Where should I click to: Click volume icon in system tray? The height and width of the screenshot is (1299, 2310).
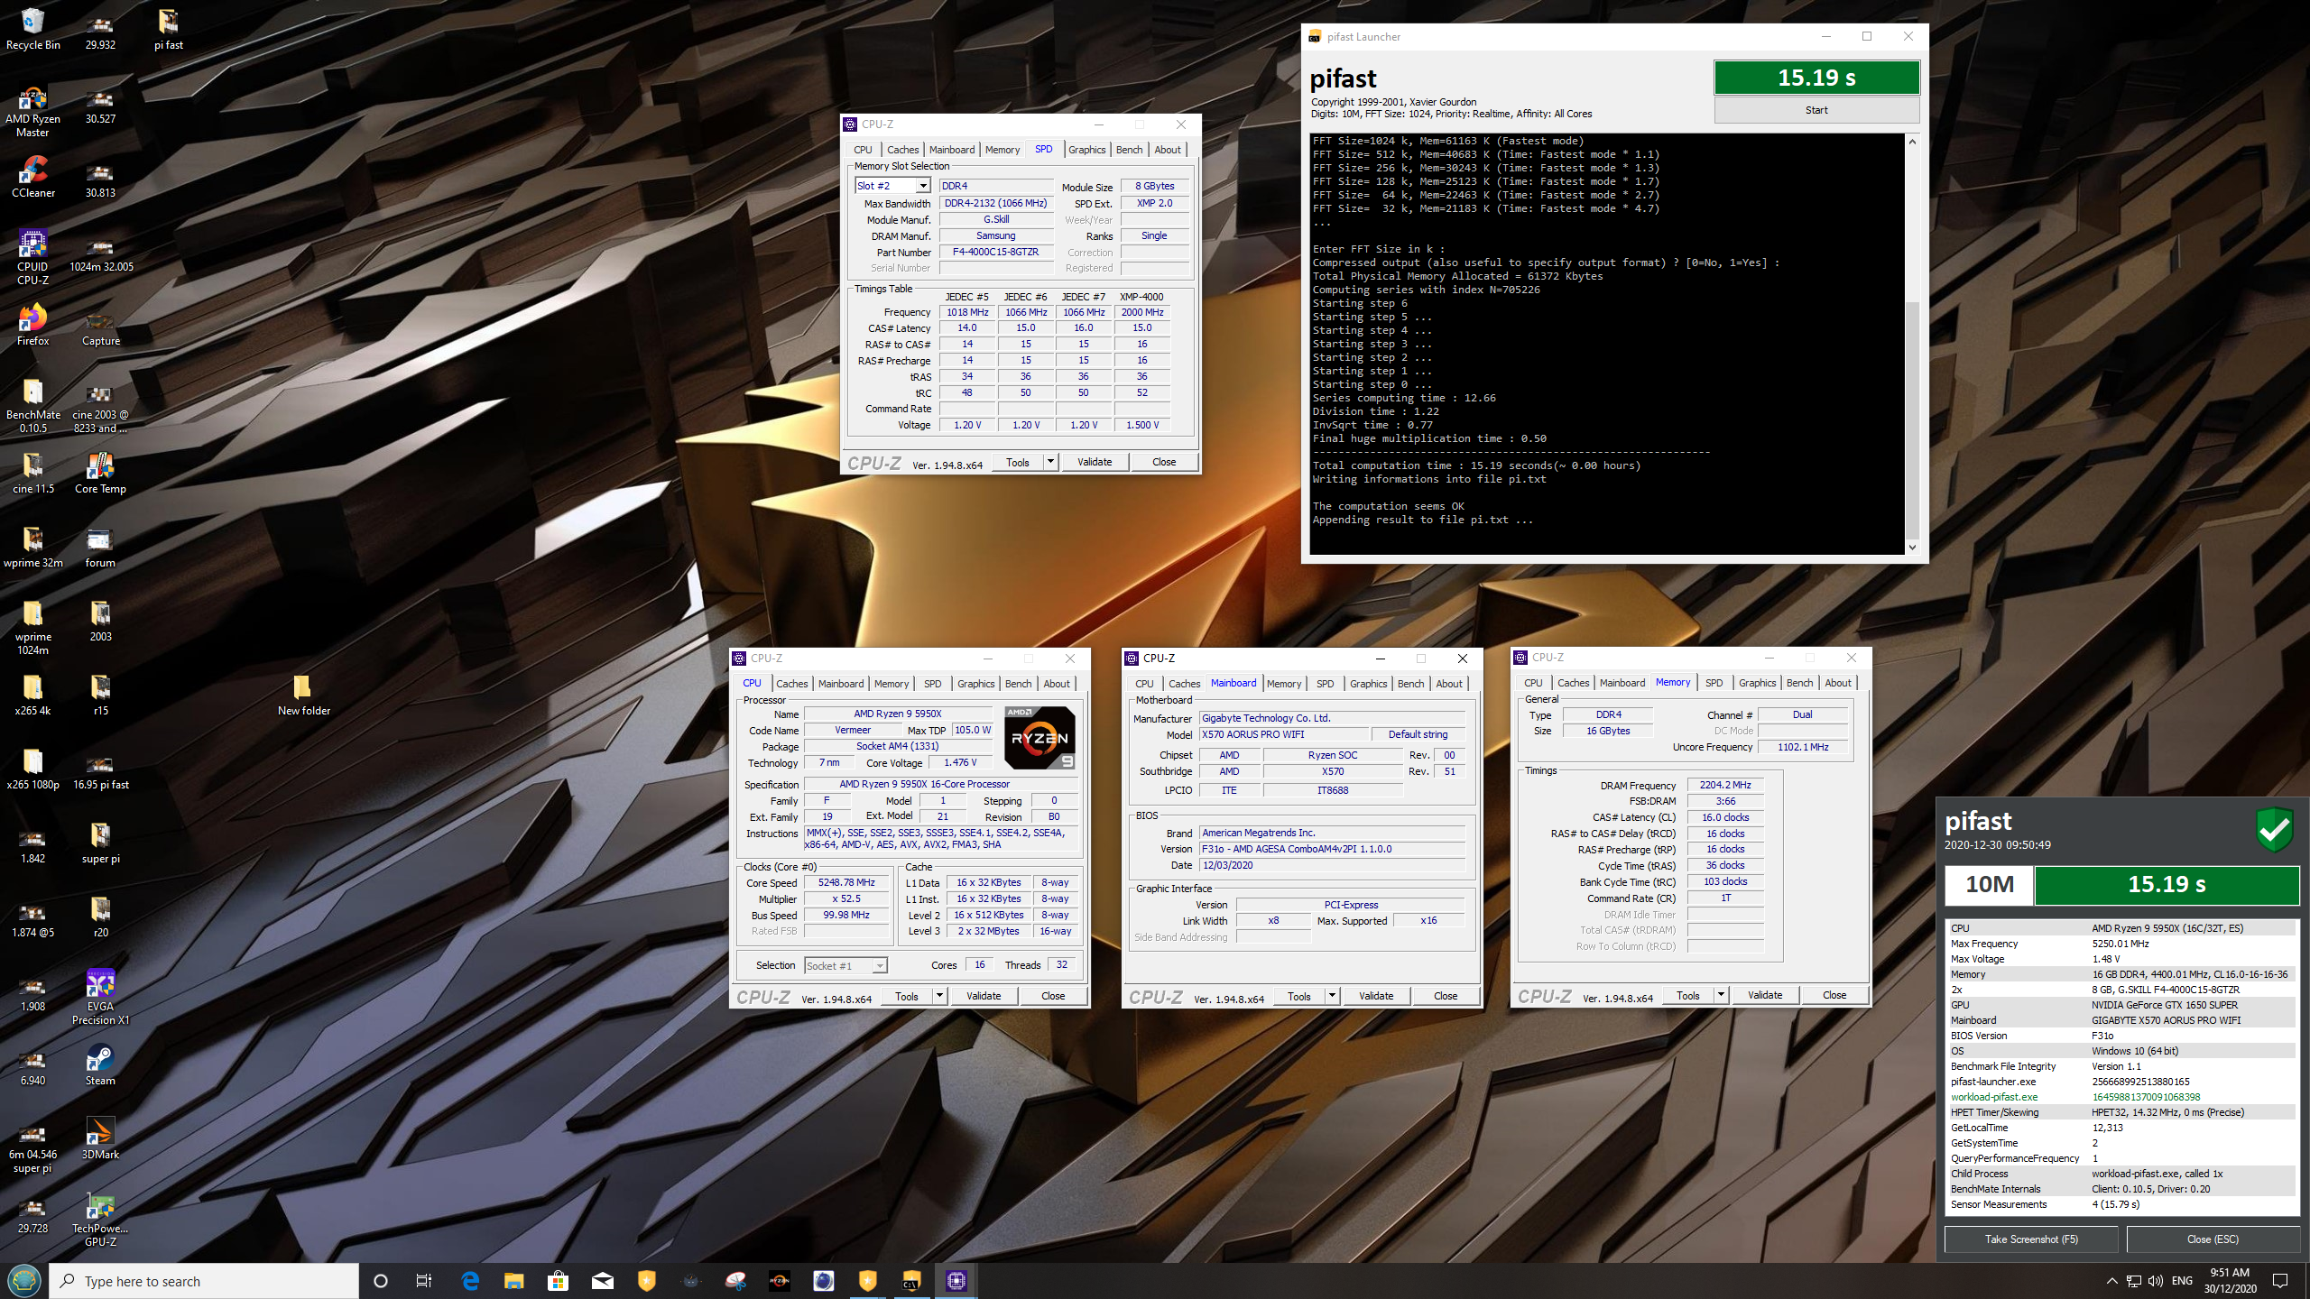coord(2156,1281)
